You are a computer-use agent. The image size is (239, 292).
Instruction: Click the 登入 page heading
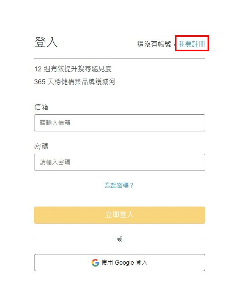(46, 42)
